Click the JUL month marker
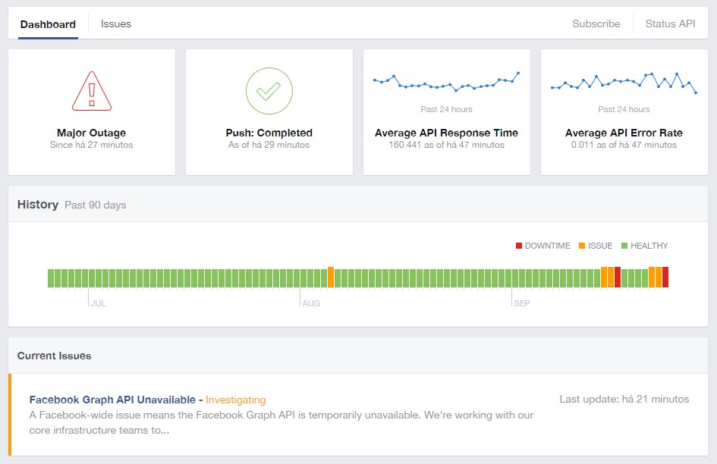Image resolution: width=717 pixels, height=464 pixels. [x=99, y=303]
